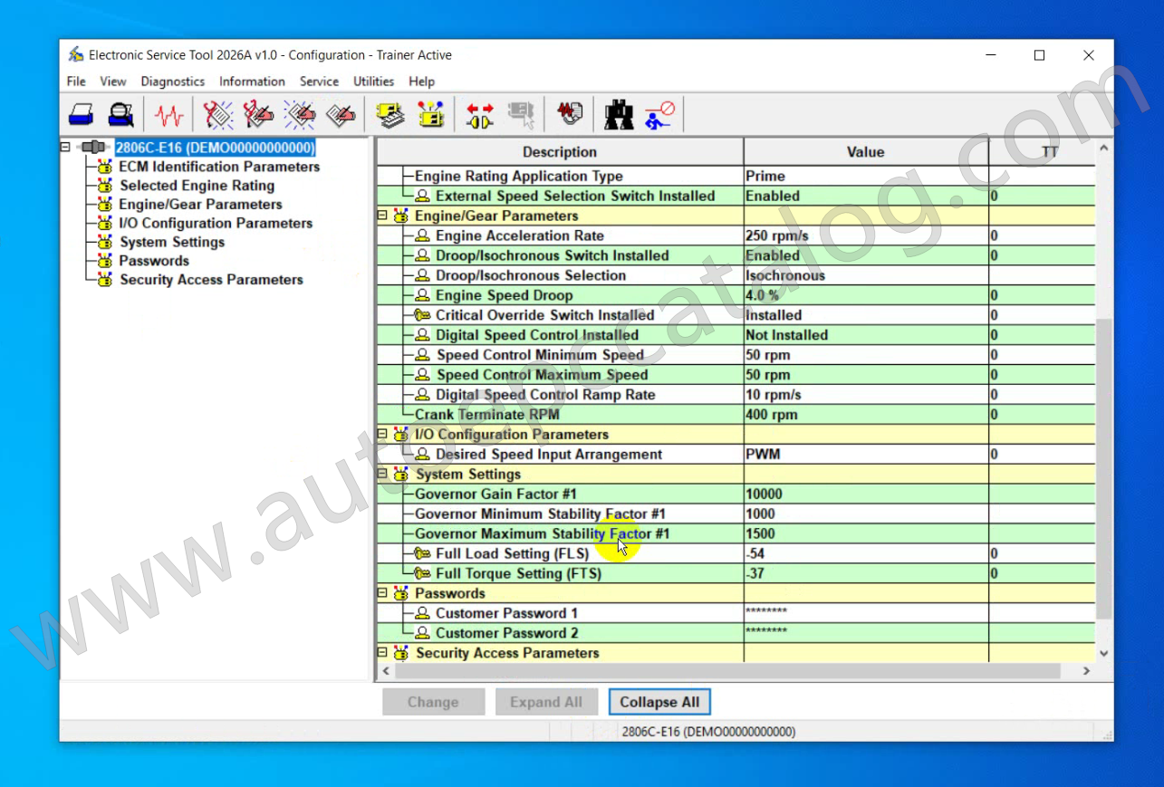1164x787 pixels.
Task: Click the icon beside ECM Identification Parameters in tree
Action: [x=105, y=167]
